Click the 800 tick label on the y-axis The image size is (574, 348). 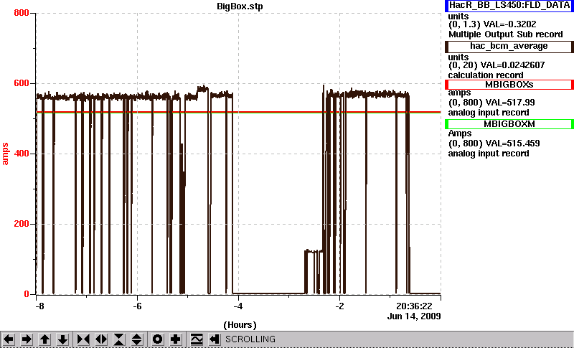(x=22, y=13)
